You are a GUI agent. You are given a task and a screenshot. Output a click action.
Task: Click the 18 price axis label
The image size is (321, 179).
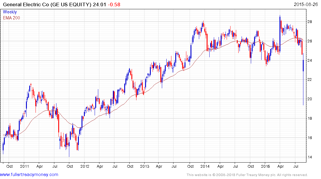310,118
